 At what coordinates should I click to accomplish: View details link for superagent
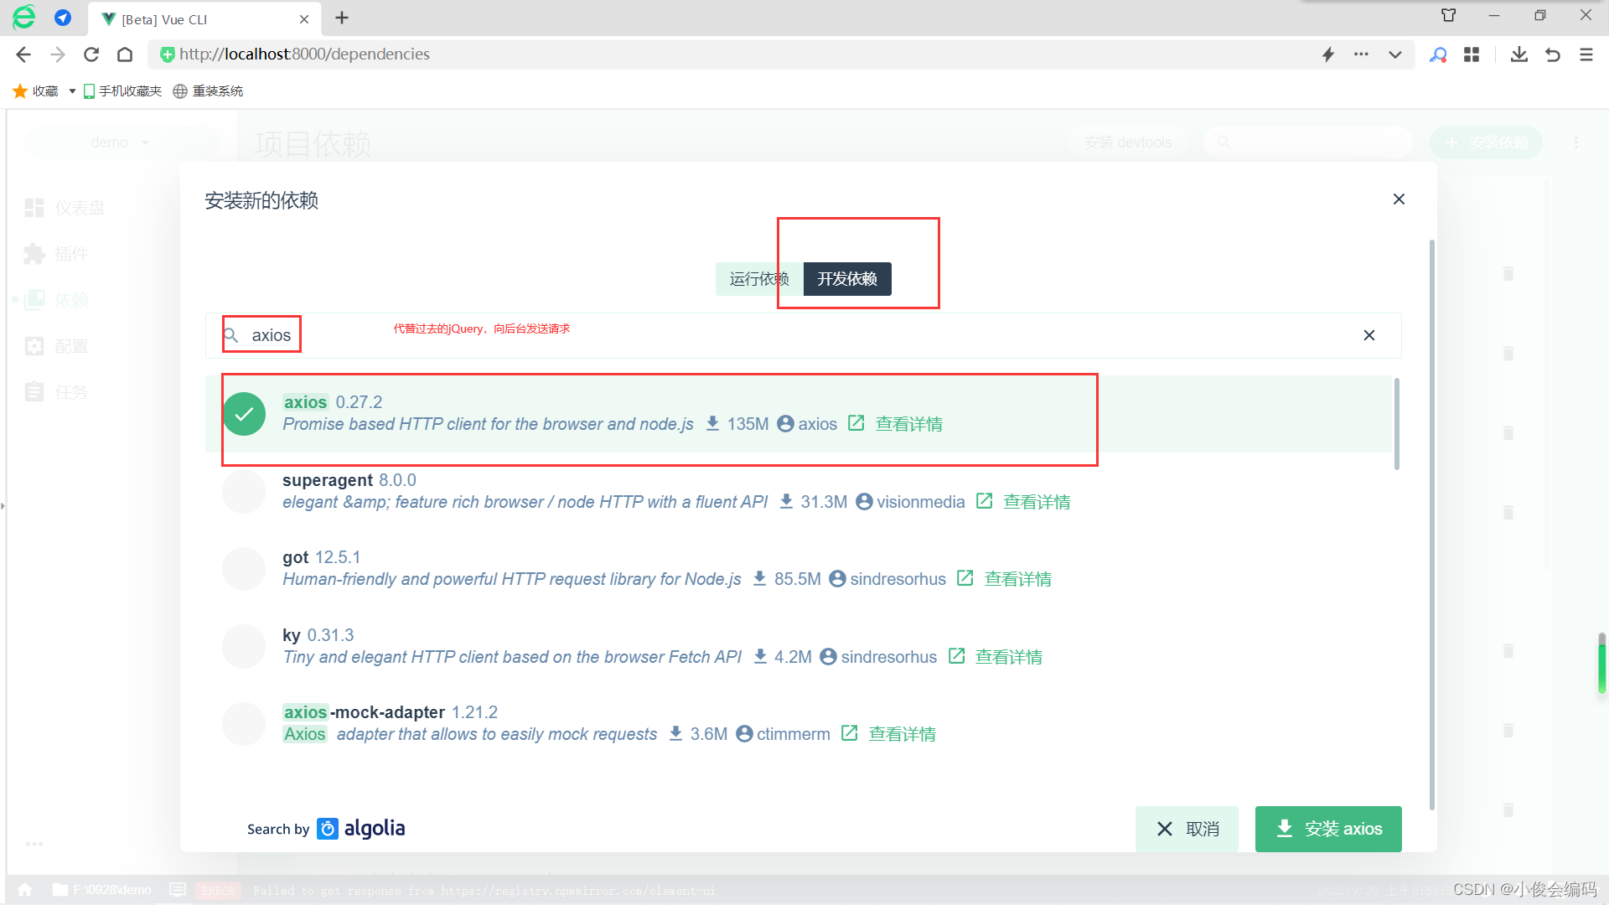[1037, 502]
